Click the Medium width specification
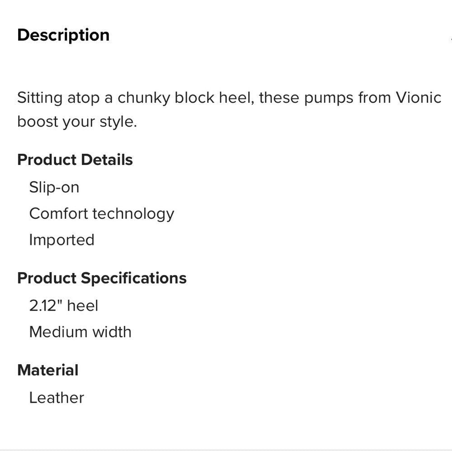Viewport: 452px width, 452px height. [x=80, y=332]
